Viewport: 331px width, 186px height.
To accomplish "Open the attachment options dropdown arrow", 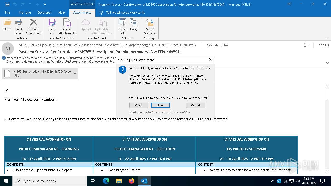I will pyautogui.click(x=75, y=73).
